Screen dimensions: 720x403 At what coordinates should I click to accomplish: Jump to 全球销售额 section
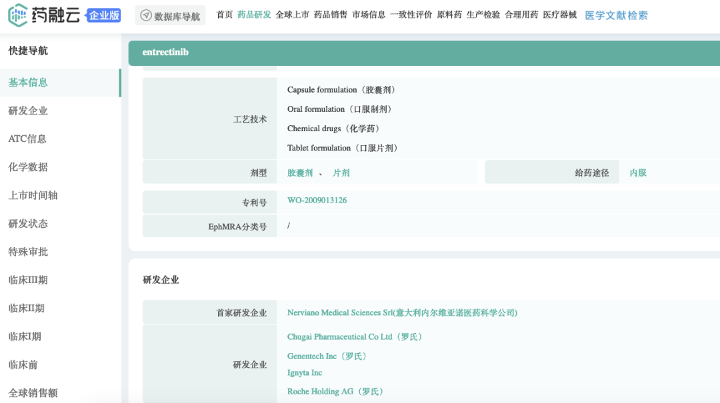pyautogui.click(x=33, y=393)
